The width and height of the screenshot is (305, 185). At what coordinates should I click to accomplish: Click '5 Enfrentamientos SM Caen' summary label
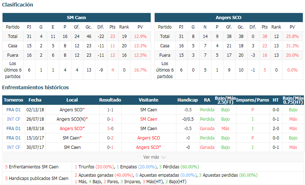click(32, 167)
